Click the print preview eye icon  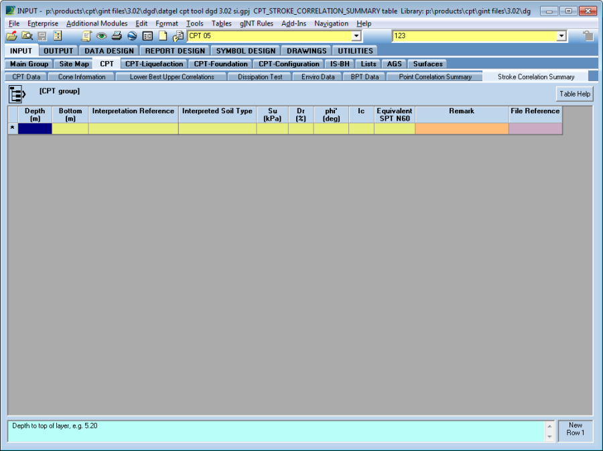[102, 36]
